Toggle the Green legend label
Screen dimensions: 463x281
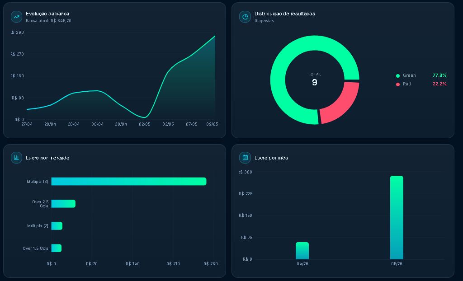[x=409, y=75]
